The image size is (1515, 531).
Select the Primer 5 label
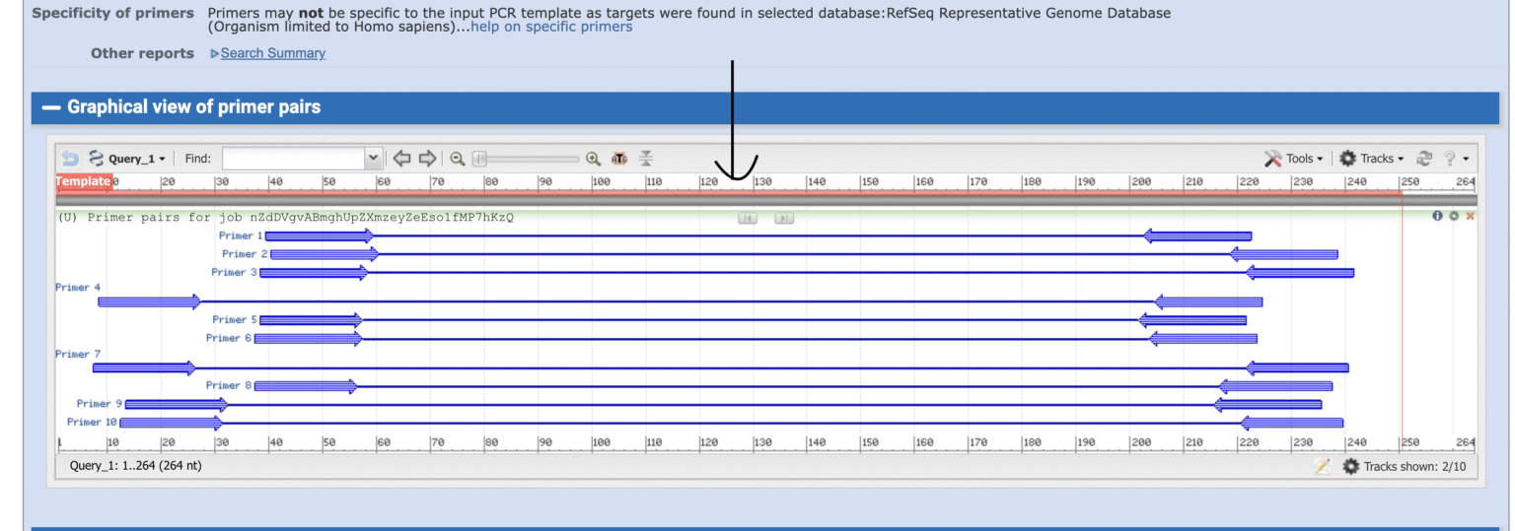click(235, 319)
